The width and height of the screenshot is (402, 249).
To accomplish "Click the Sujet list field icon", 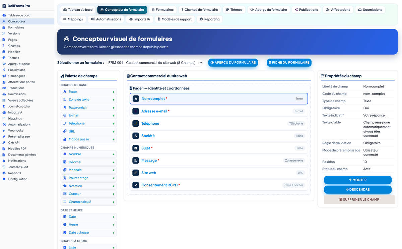I will (x=136, y=148).
